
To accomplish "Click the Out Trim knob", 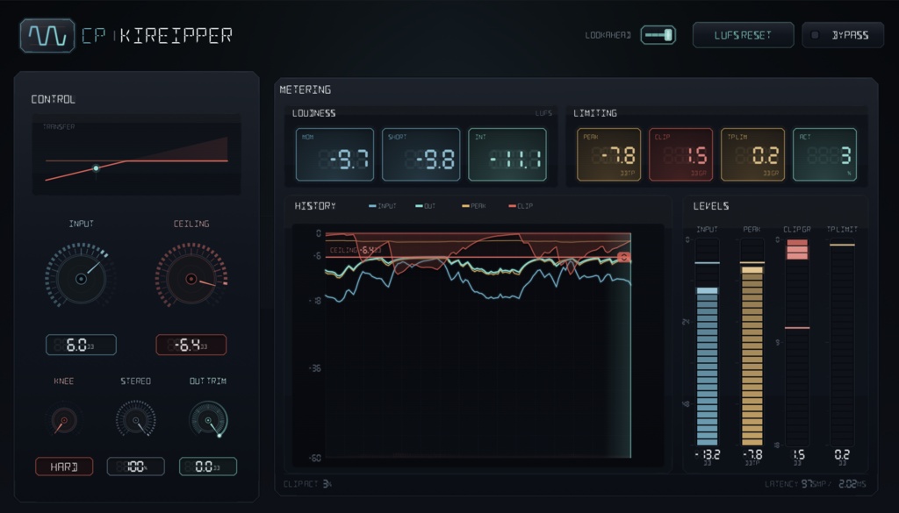I will [208, 420].
